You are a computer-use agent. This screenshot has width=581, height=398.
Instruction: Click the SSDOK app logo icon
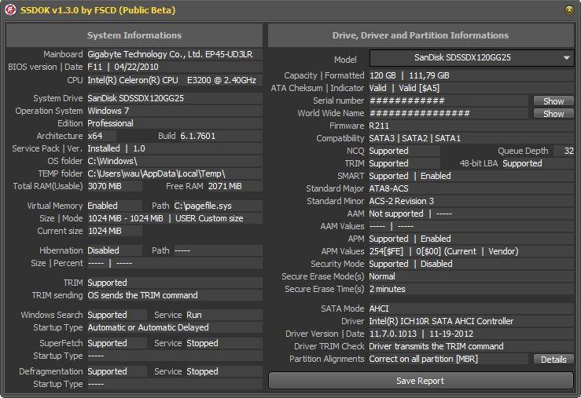coord(10,10)
